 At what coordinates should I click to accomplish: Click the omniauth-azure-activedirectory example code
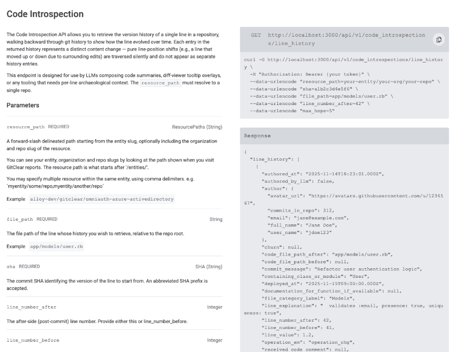[x=101, y=199]
